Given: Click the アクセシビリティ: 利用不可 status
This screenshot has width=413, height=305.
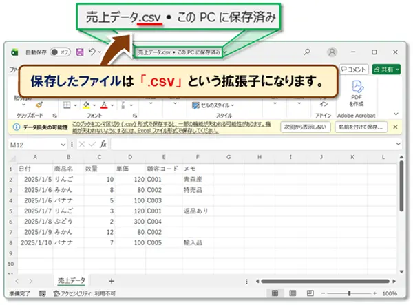Looking at the screenshot, I should tap(84, 293).
